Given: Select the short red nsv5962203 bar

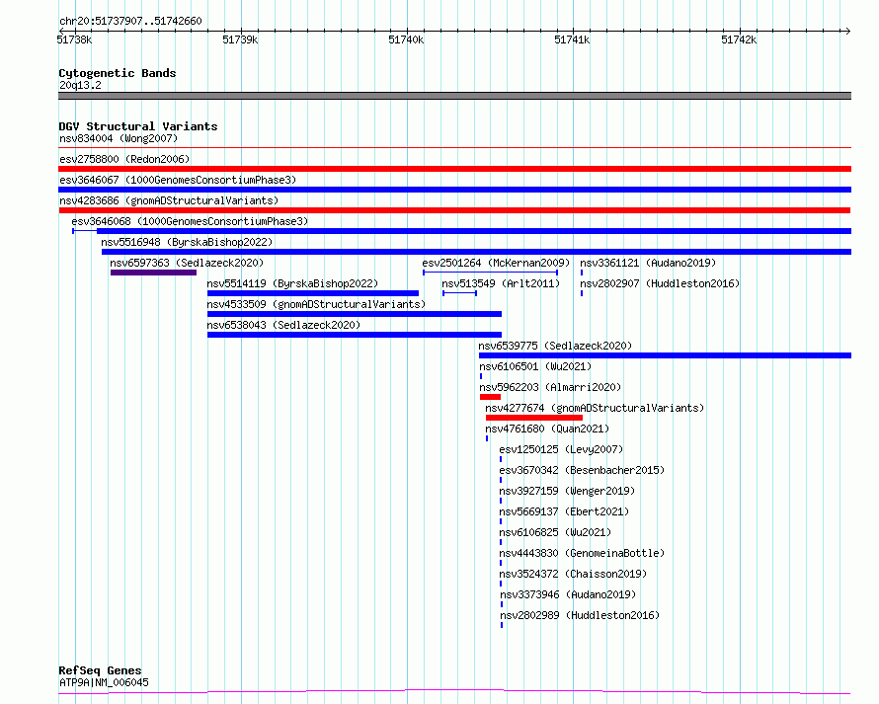Looking at the screenshot, I should coord(490,397).
